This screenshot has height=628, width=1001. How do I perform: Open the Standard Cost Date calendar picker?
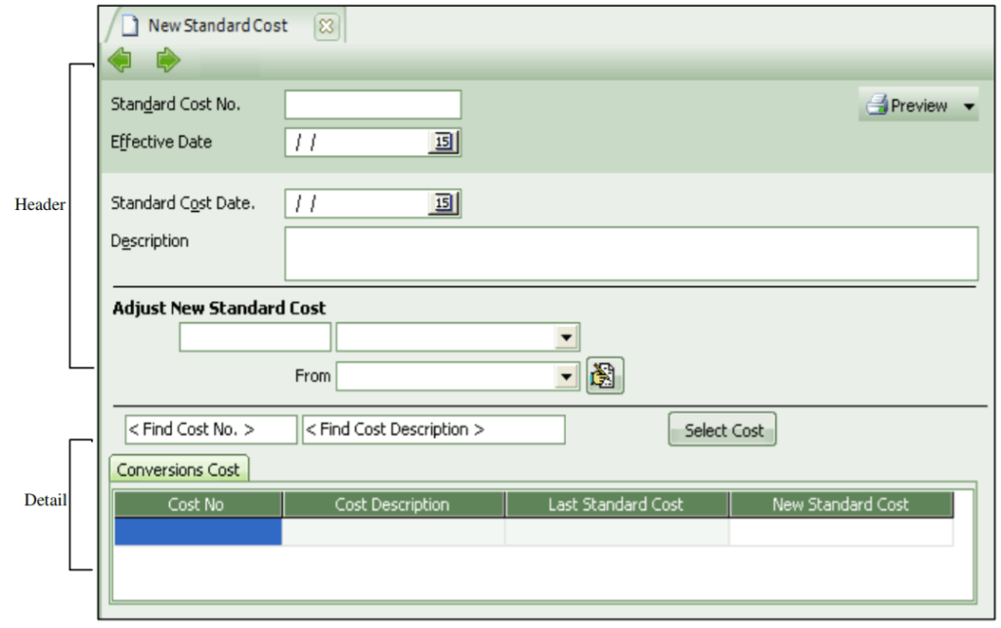pos(443,203)
